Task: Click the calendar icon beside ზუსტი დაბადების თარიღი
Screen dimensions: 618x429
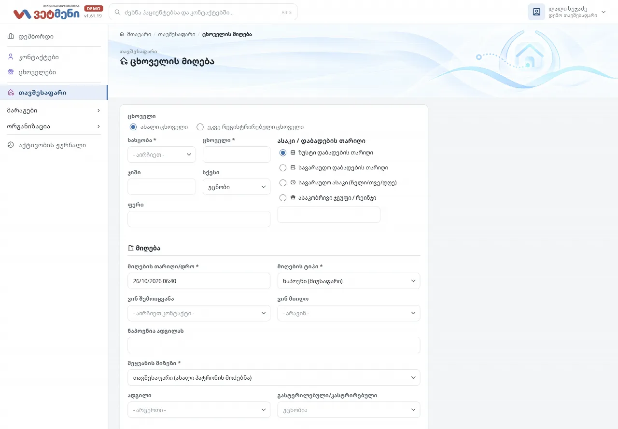Action: (293, 152)
